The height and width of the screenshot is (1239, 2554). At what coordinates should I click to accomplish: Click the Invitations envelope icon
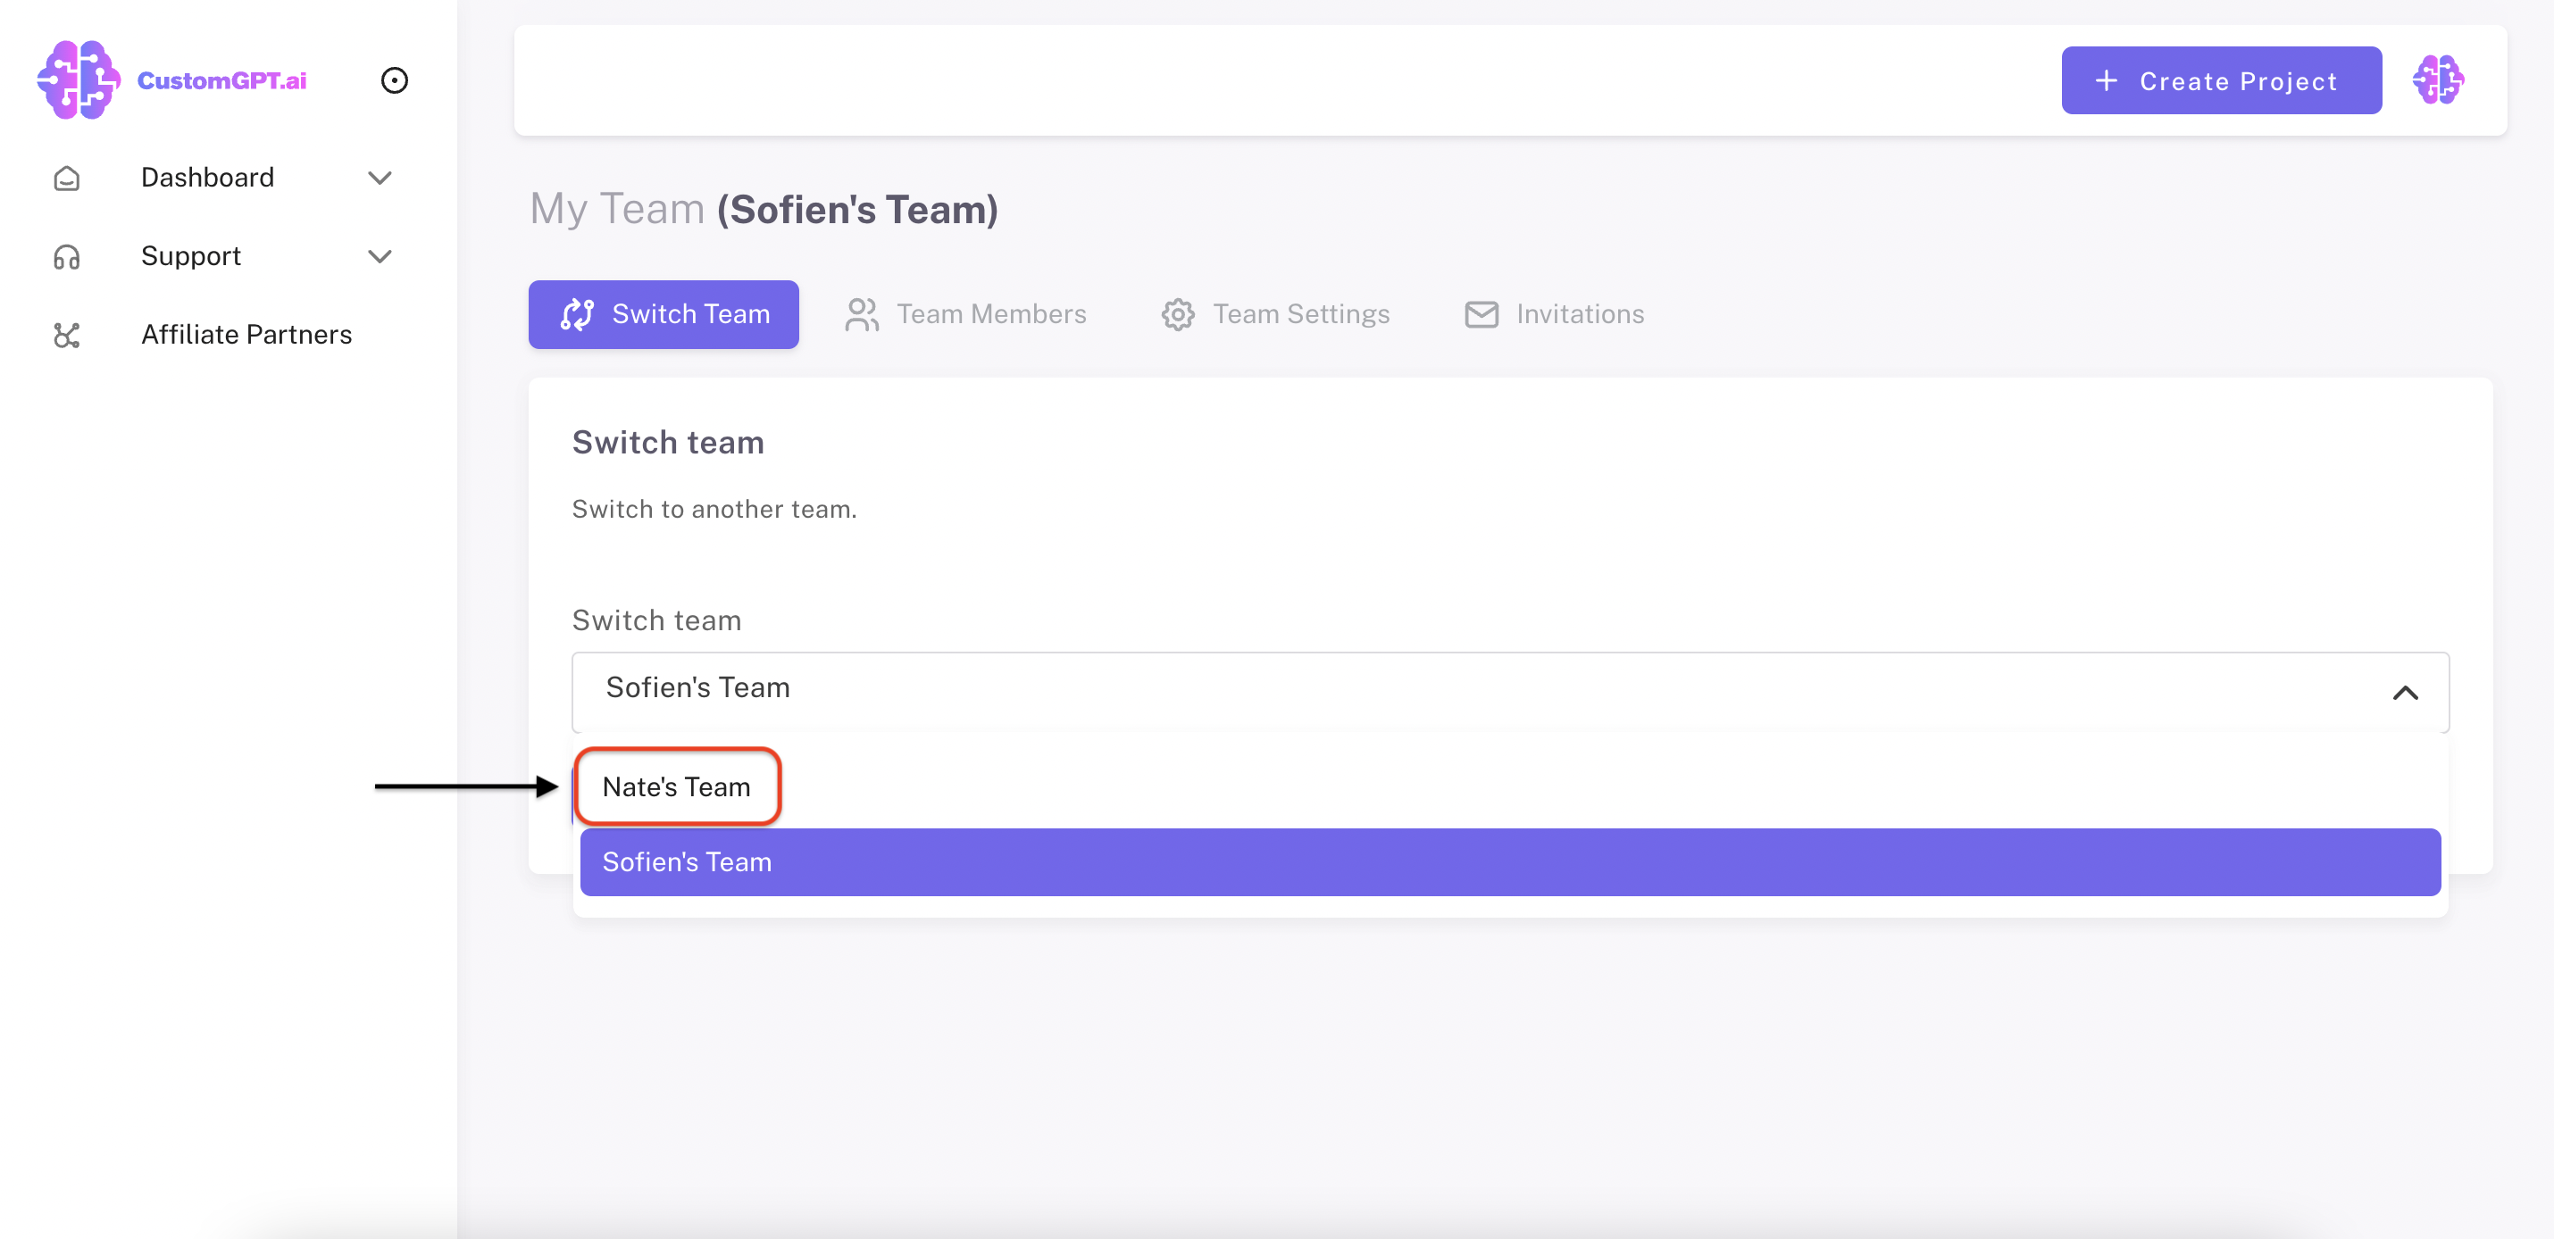[x=1481, y=314]
